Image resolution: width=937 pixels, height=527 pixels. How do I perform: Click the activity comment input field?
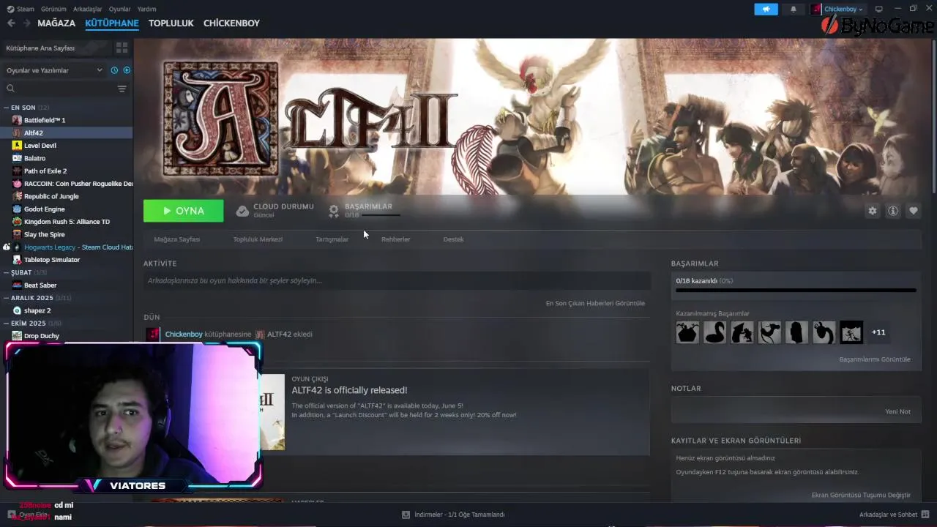[397, 280]
